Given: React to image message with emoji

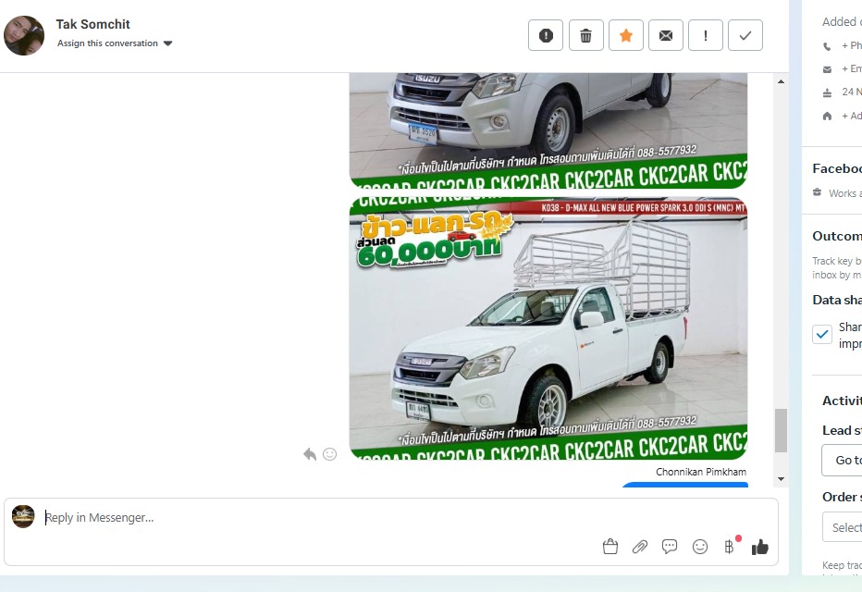Looking at the screenshot, I should (330, 454).
